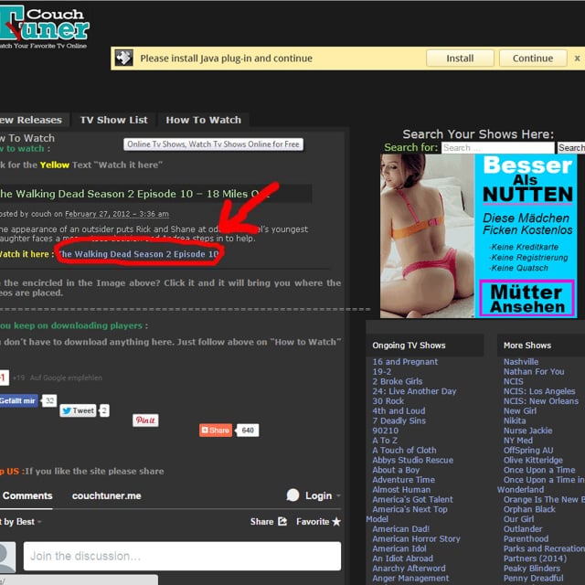Image resolution: width=585 pixels, height=585 pixels.
Task: Expand the Sort by Best dropdown
Action: [x=19, y=522]
